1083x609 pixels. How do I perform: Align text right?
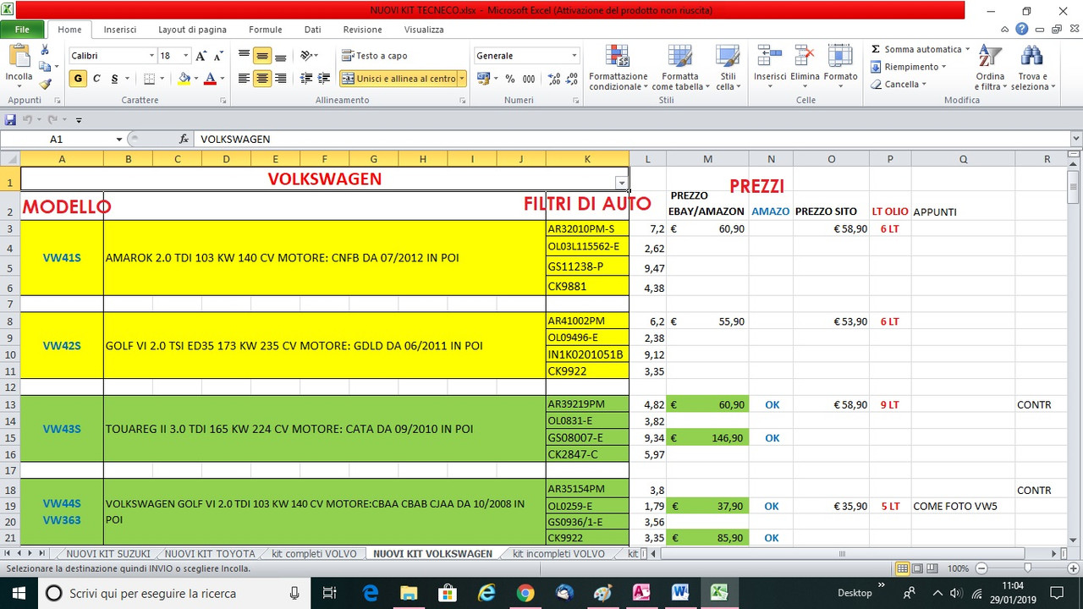click(x=280, y=79)
